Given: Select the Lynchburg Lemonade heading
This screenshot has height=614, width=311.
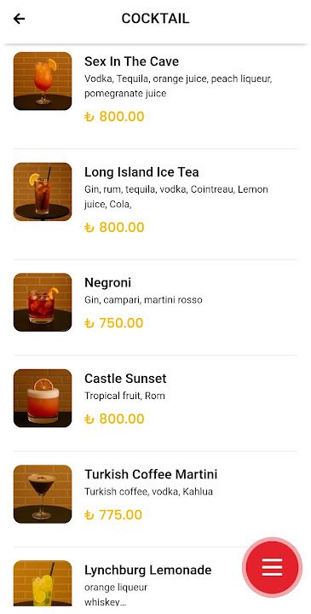Looking at the screenshot, I should point(148,571).
